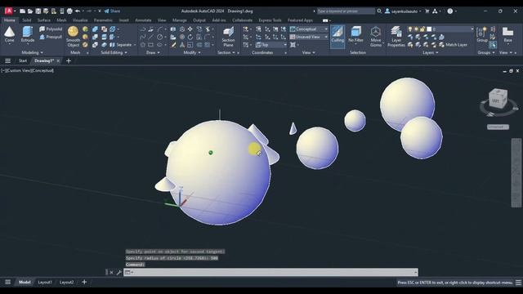The width and height of the screenshot is (523, 294).
Task: Open the Top UCS dropdown in Coordinates
Action: (270, 45)
